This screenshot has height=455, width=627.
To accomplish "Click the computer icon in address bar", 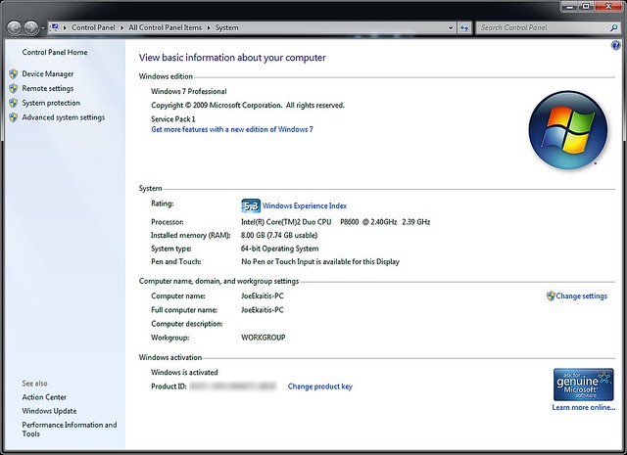I will point(55,27).
